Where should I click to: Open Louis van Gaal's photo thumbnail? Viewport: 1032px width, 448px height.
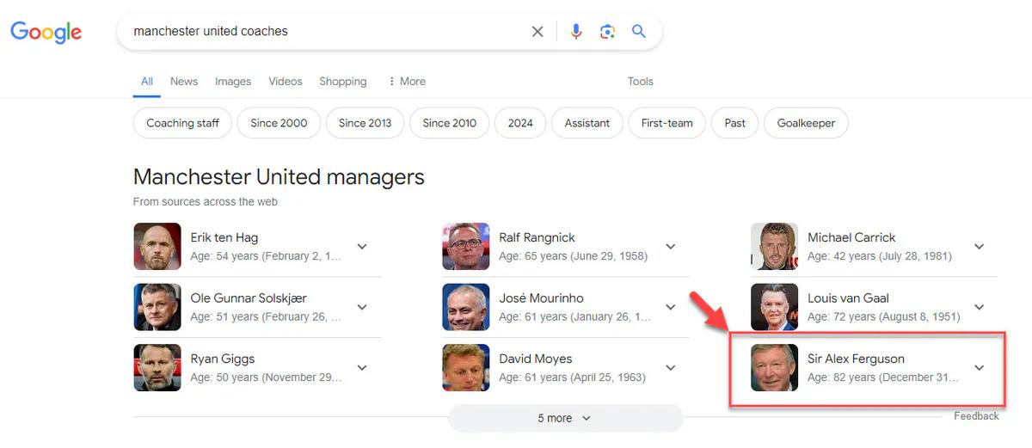click(x=774, y=307)
